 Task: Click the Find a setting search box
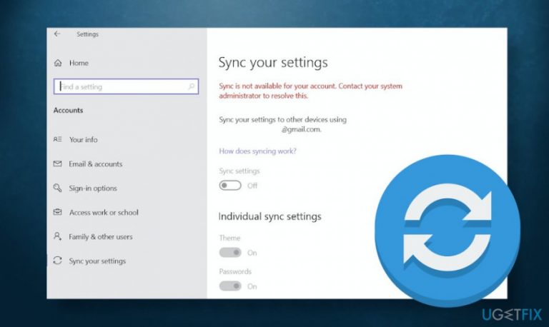click(x=126, y=86)
